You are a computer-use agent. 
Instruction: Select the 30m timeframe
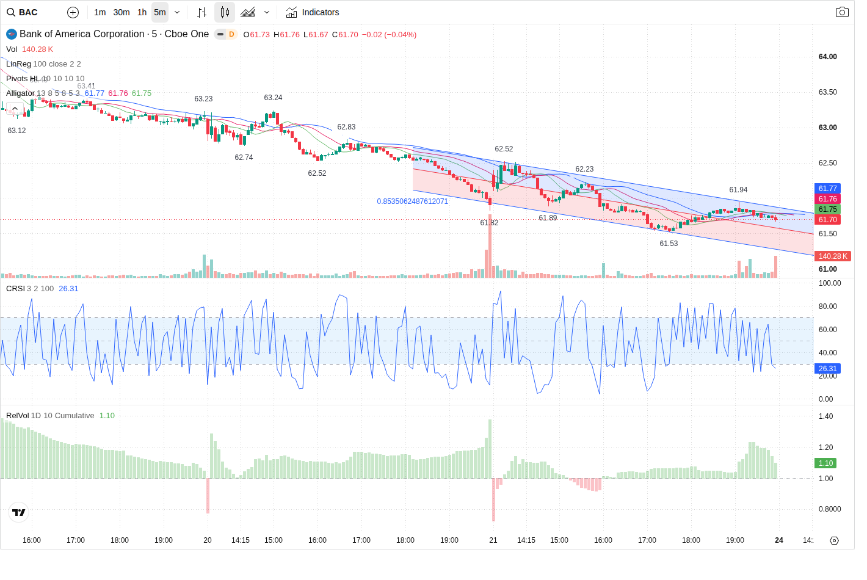[x=122, y=12]
